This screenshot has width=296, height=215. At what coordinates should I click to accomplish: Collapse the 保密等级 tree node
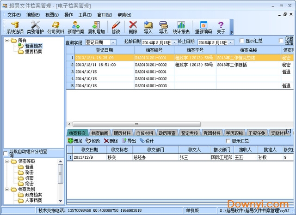(7, 161)
